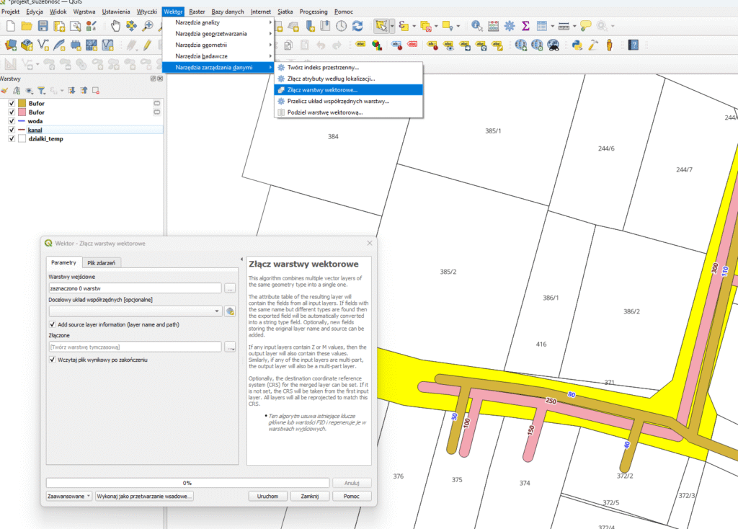This screenshot has height=529, width=738.
Task: Open the Processing Toolbox gear icon
Action: 510,26
